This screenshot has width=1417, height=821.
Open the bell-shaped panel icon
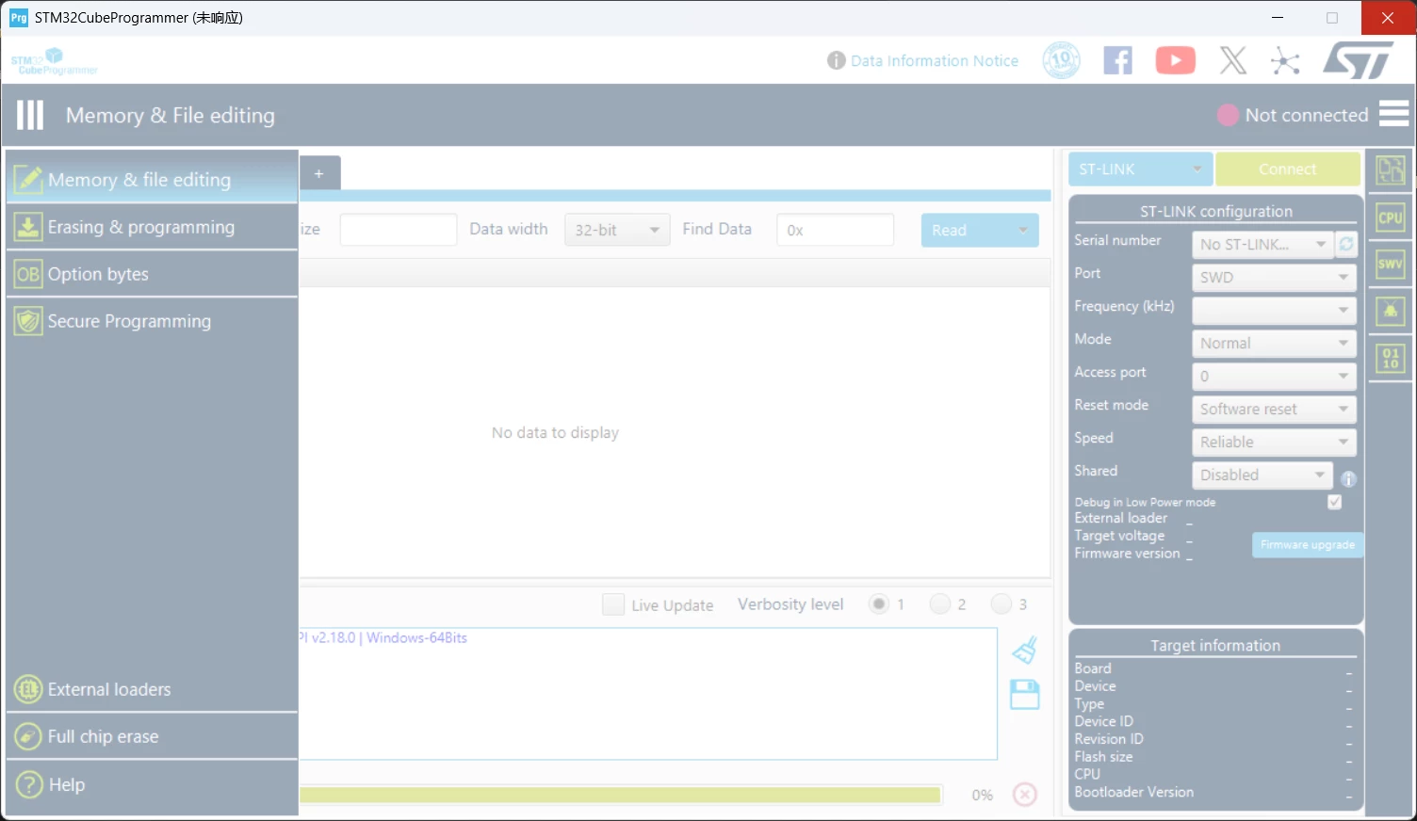pos(1391,312)
